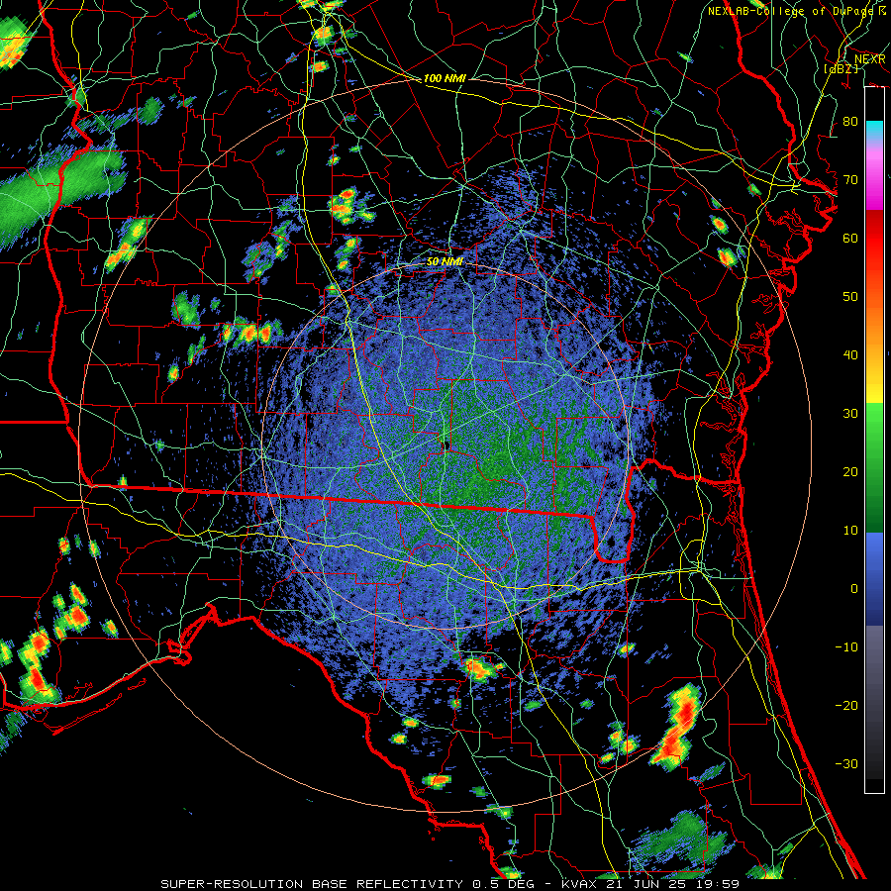Click the "100 NMI" range ring label
This screenshot has width=891, height=891.
coord(445,78)
